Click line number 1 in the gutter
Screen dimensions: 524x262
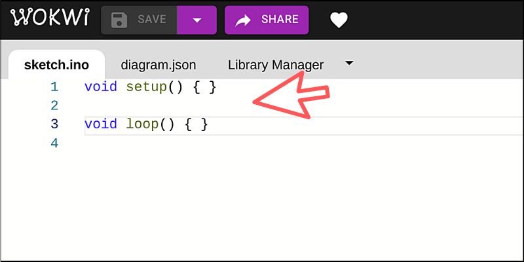tap(54, 87)
